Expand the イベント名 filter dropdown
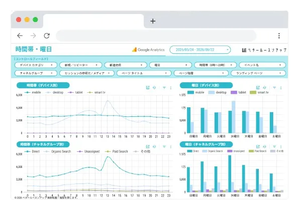This screenshot has height=210, width=299. coord(262,65)
